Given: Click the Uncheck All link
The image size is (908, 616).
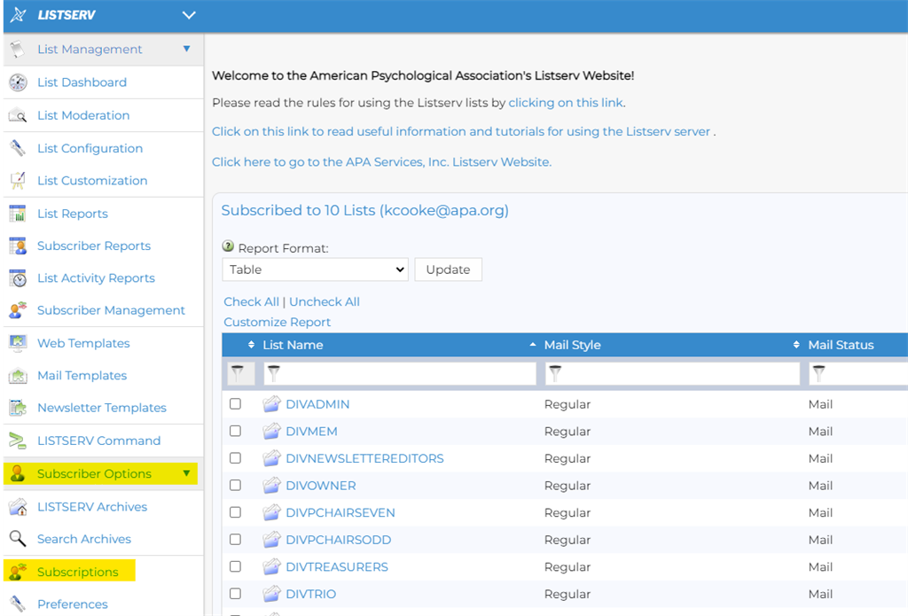Looking at the screenshot, I should tap(325, 301).
